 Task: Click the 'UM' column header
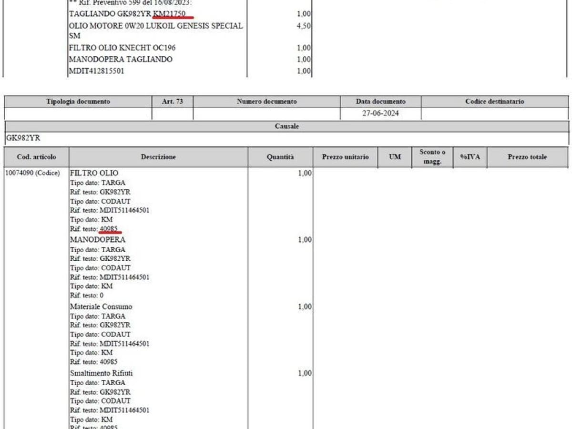click(x=395, y=157)
